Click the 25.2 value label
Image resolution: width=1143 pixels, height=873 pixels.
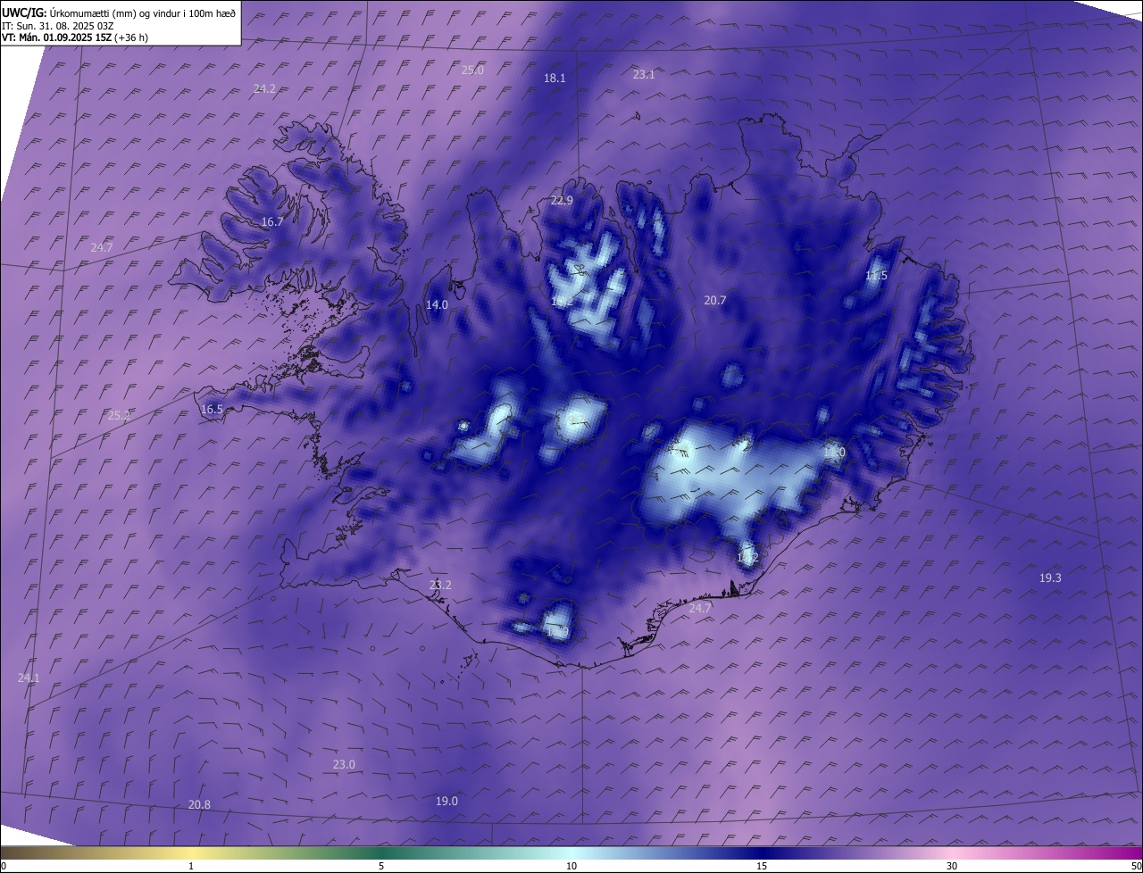(119, 415)
